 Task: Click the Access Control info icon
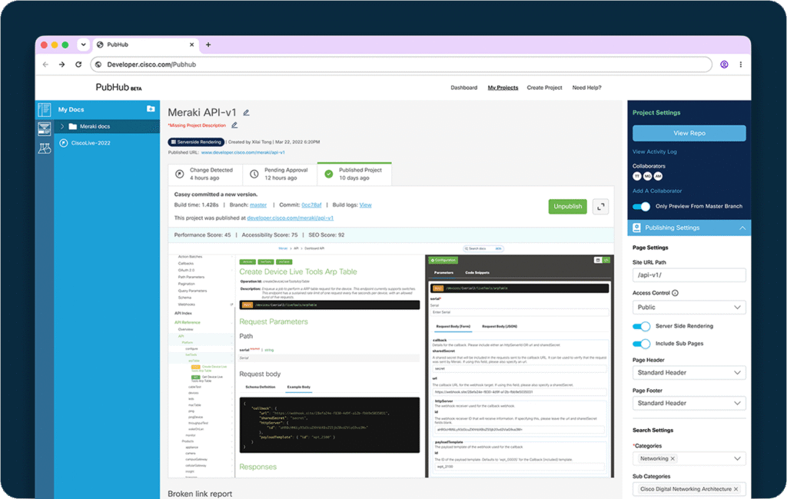tap(675, 293)
